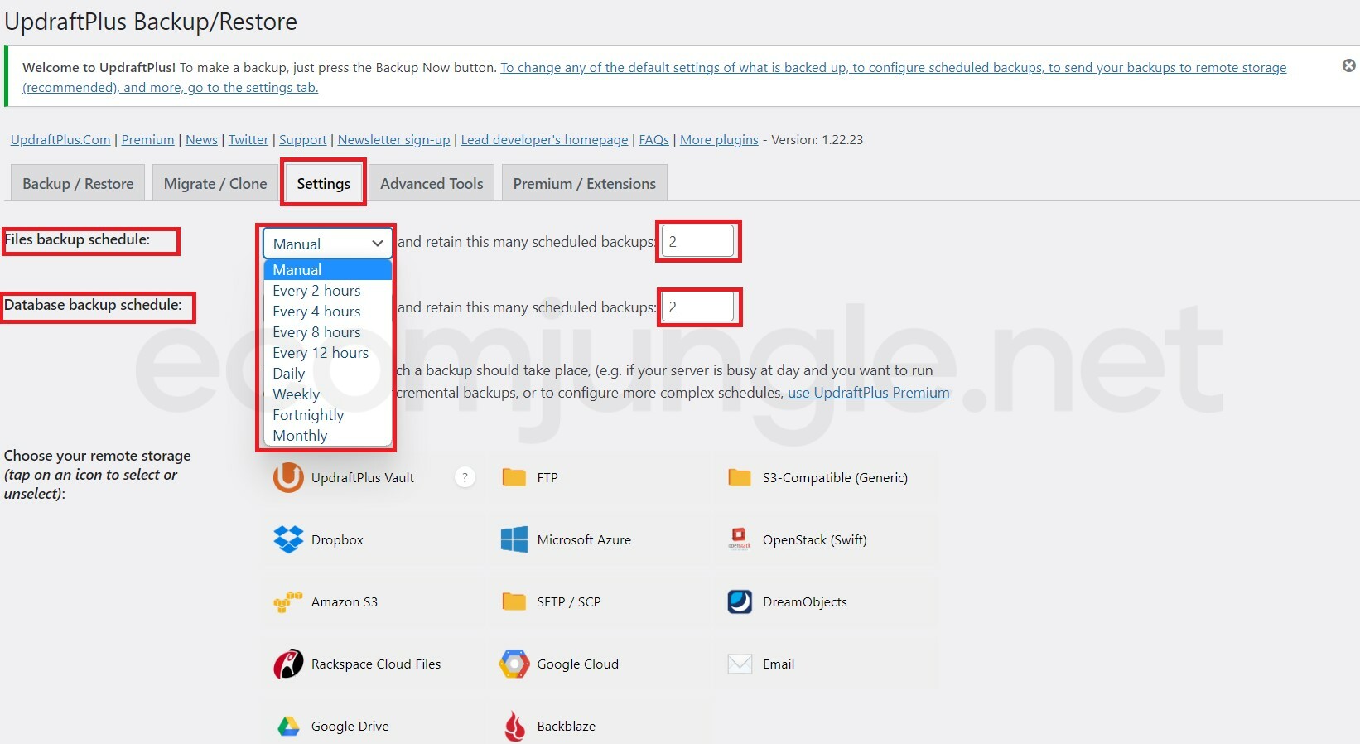Select the Dropbox storage icon
This screenshot has width=1360, height=744.
coord(288,539)
